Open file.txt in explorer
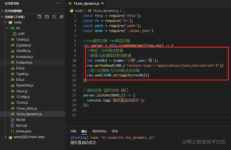This screenshot has height=150, width=231. [21, 120]
